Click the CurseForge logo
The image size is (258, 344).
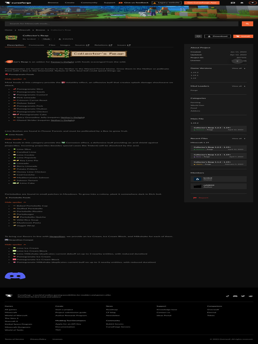18,3
